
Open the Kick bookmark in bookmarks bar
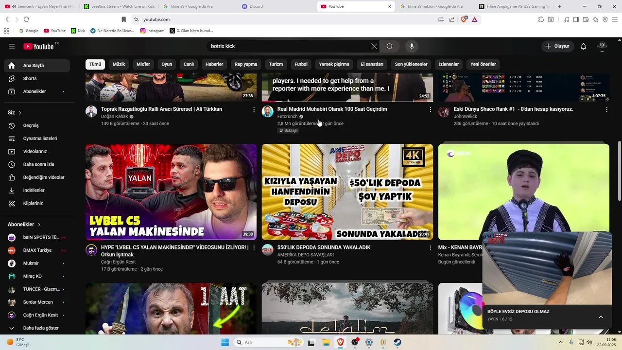pyautogui.click(x=78, y=31)
